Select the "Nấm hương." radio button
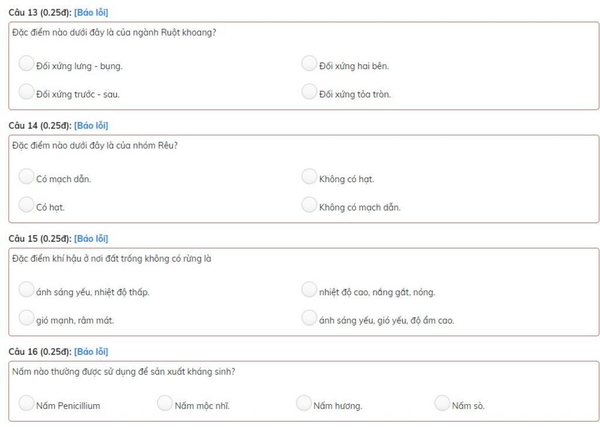The image size is (600, 427). click(x=304, y=403)
